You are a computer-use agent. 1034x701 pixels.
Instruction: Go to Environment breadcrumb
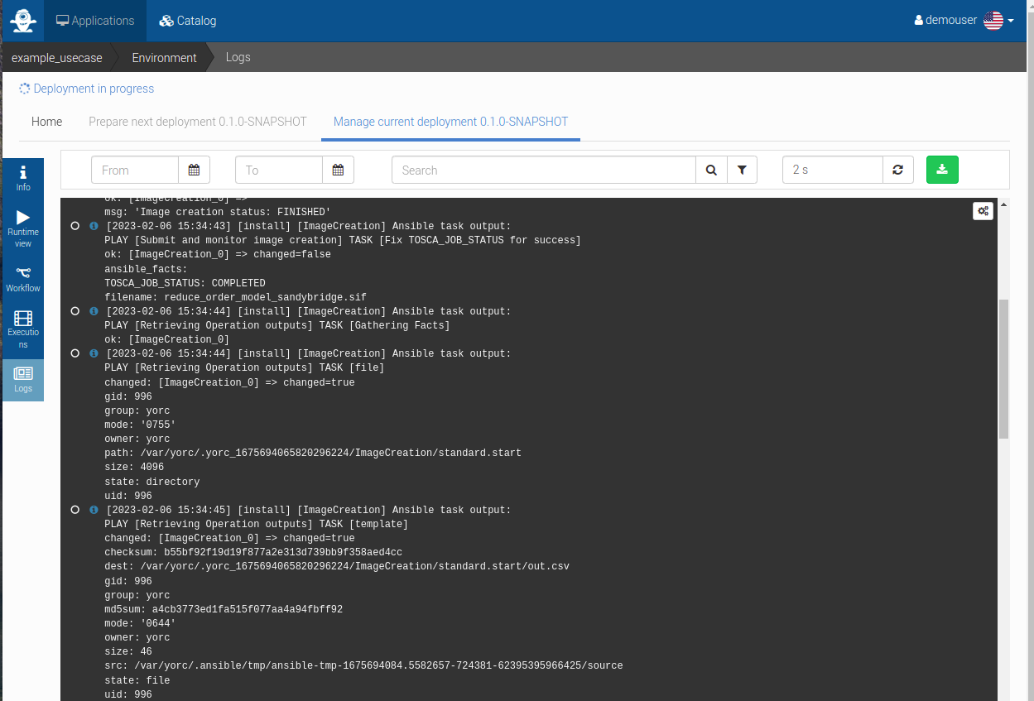click(164, 58)
